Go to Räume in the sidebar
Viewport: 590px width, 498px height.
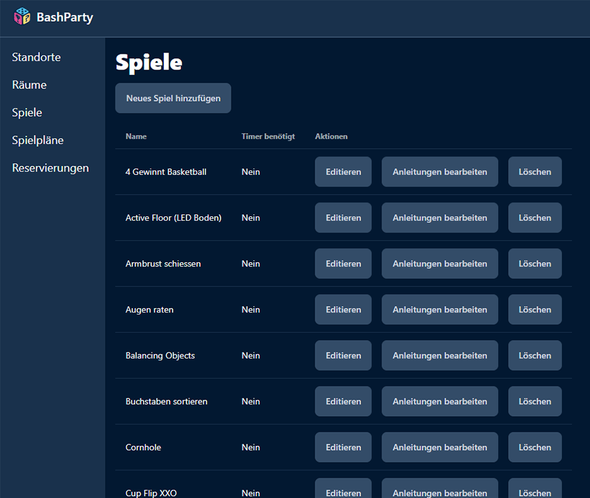pos(29,85)
